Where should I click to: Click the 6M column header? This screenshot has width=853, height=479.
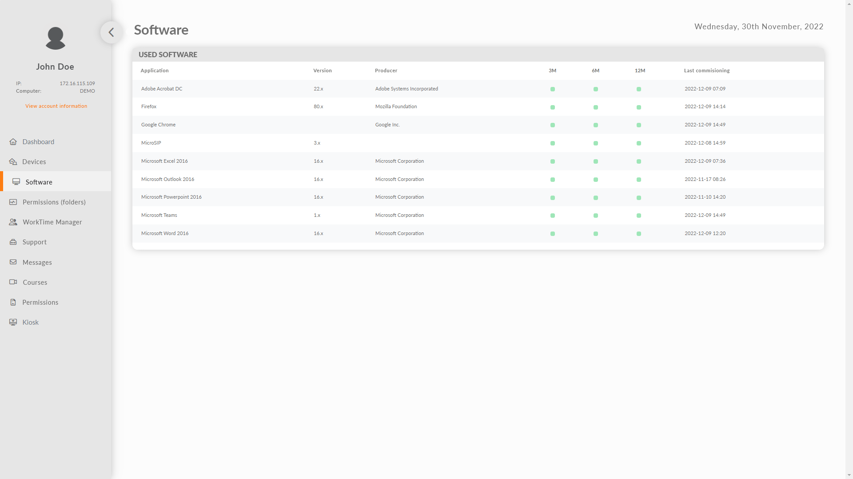pyautogui.click(x=596, y=71)
